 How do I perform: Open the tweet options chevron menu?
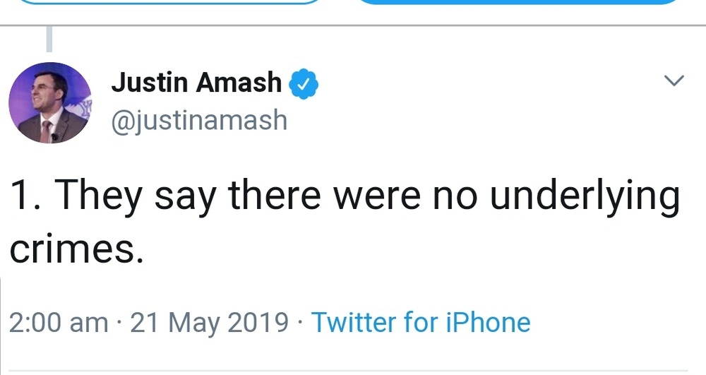point(675,81)
